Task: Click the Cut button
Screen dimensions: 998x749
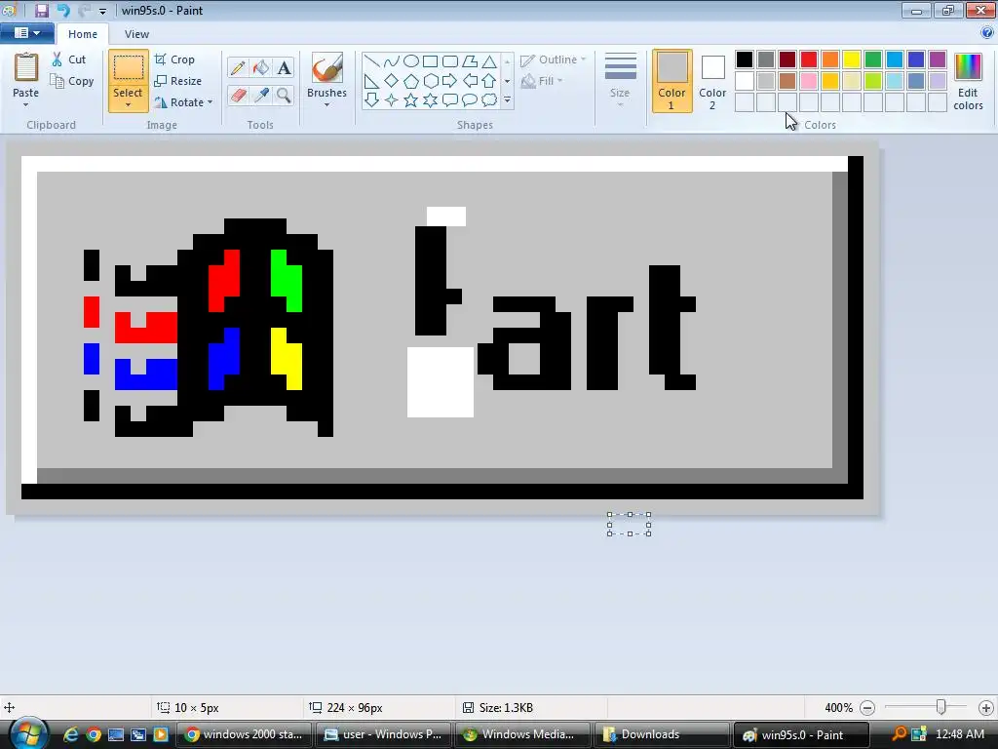Action: click(69, 59)
